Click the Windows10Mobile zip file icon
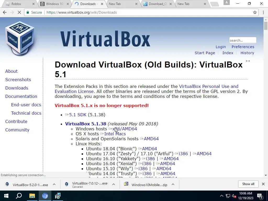 tap(126, 184)
